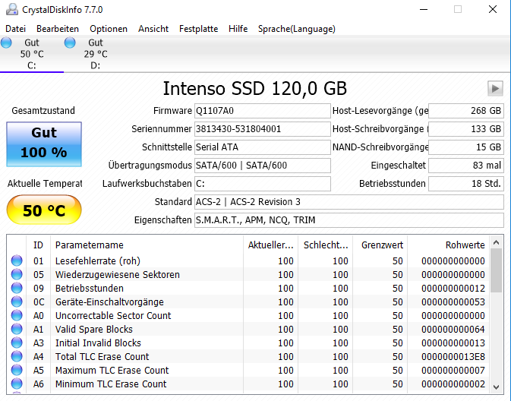This screenshot has width=511, height=401.
Task: Click the raw value 0000000013E8
Action: click(453, 357)
